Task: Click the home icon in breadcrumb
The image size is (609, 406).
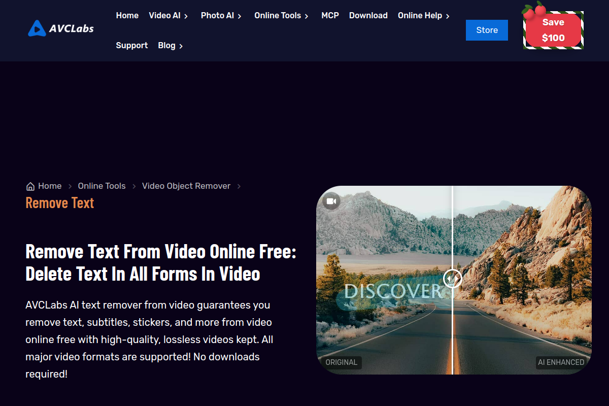Action: click(x=30, y=186)
